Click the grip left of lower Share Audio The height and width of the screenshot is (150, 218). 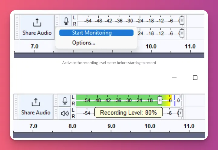pyautogui.click(x=16, y=107)
